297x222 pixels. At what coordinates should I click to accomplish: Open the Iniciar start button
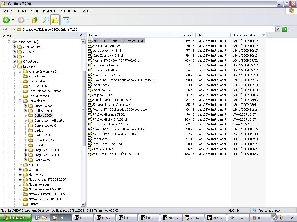click(16, 218)
